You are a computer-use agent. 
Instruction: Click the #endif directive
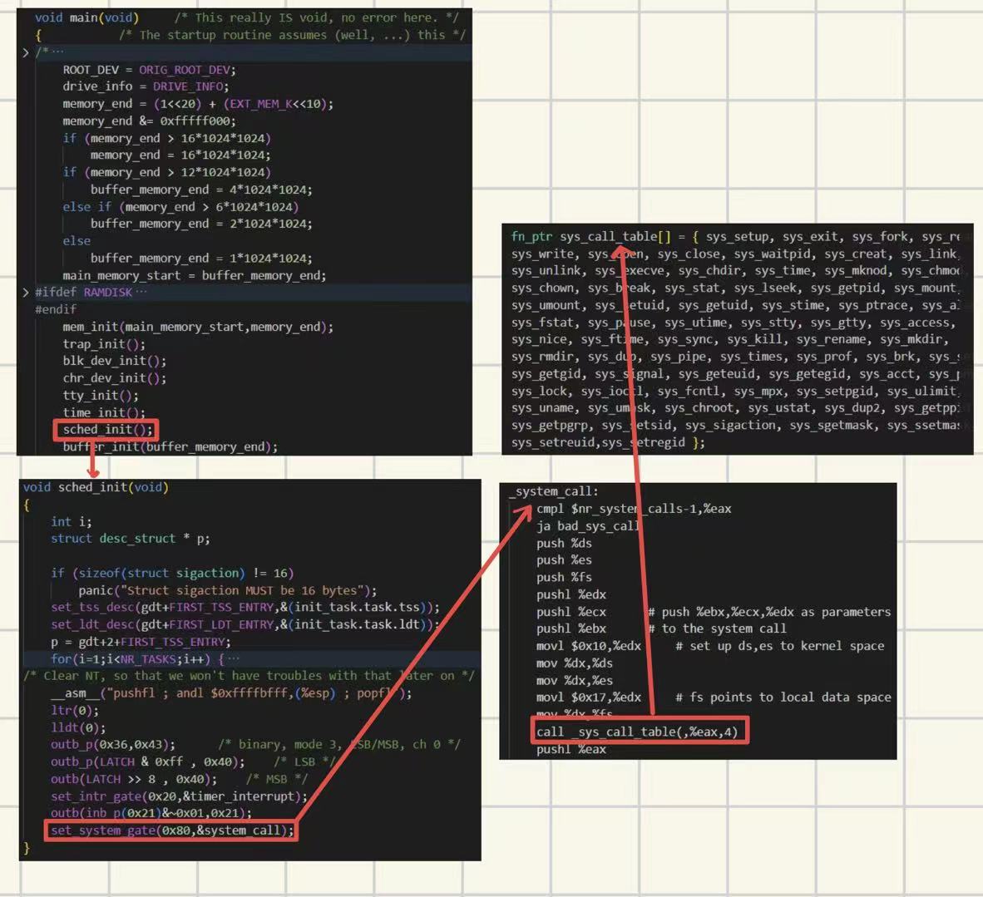pos(56,309)
